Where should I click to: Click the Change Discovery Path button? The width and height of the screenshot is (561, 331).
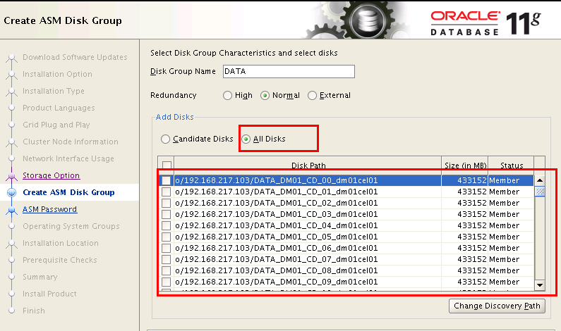pyautogui.click(x=497, y=306)
